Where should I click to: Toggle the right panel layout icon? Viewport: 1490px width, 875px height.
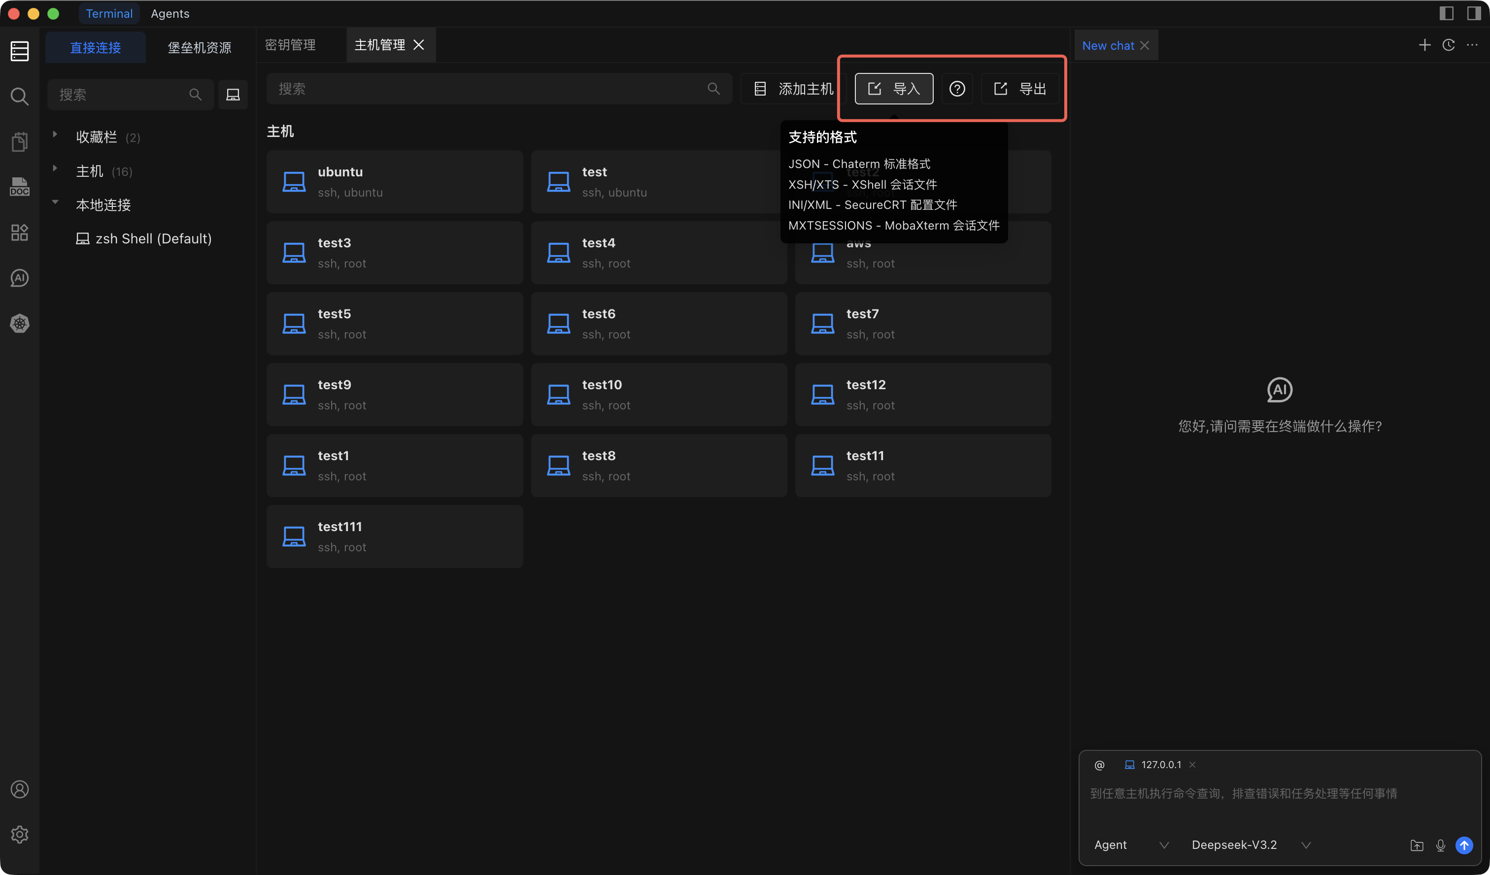[x=1473, y=13]
